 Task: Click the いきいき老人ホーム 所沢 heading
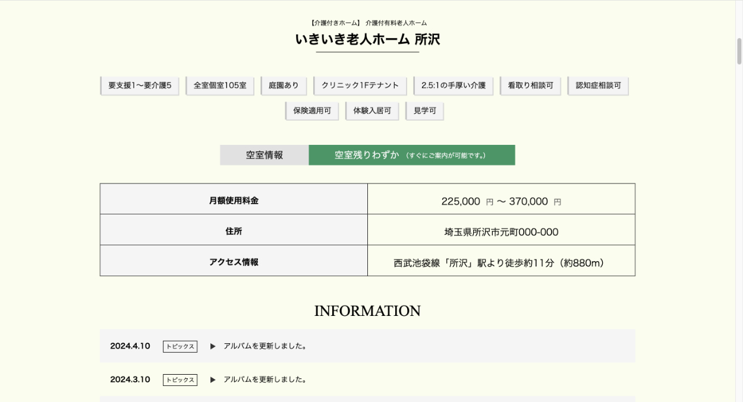point(367,39)
